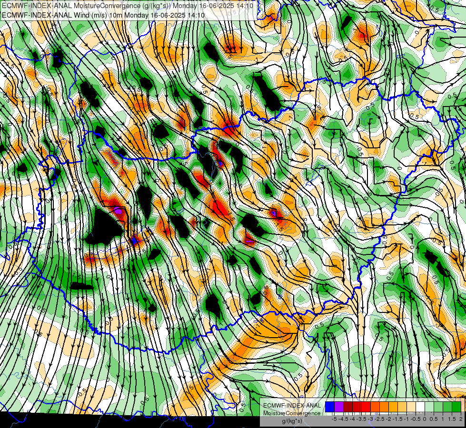Click the MoistureConvergence title line at top

(127, 6)
